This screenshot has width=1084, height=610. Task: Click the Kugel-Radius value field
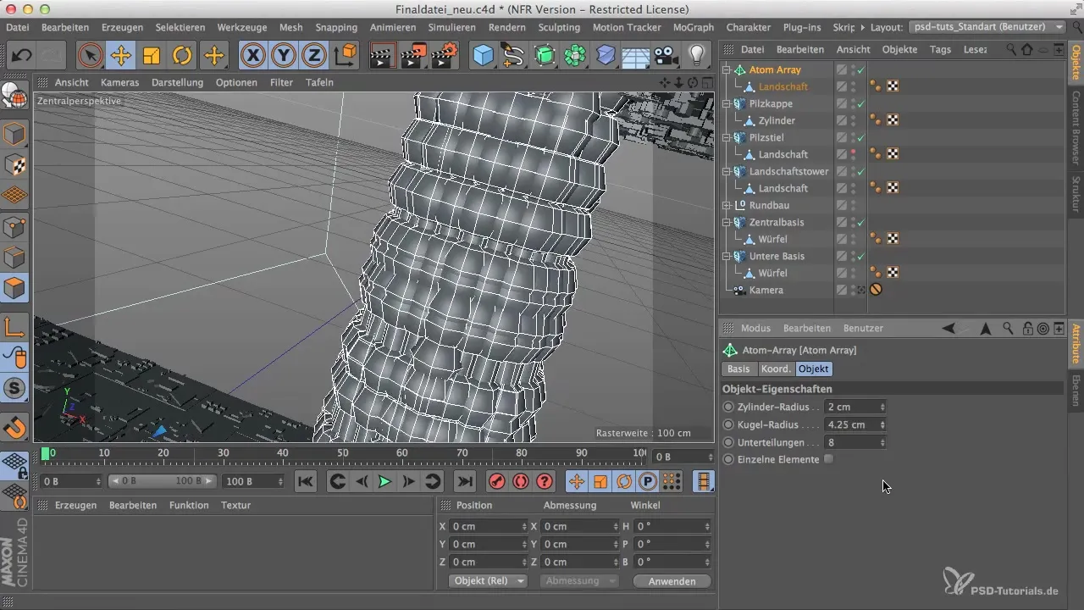coord(852,424)
